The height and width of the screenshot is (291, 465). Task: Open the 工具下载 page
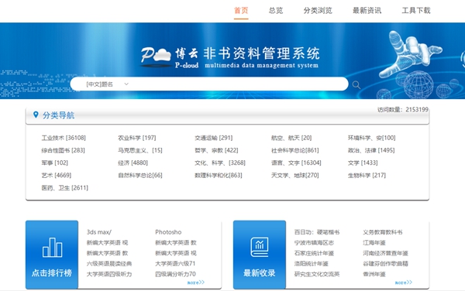coord(415,11)
